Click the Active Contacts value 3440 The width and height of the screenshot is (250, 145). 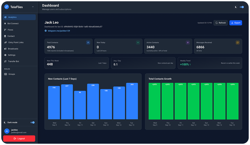pos(151,47)
